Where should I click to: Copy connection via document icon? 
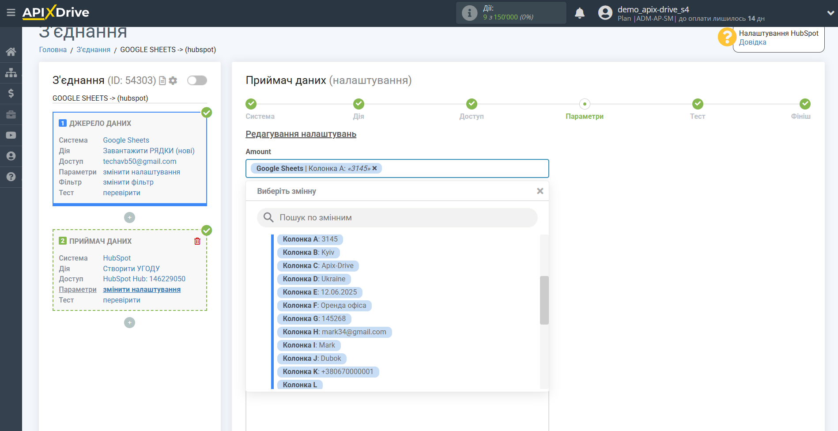coord(162,80)
